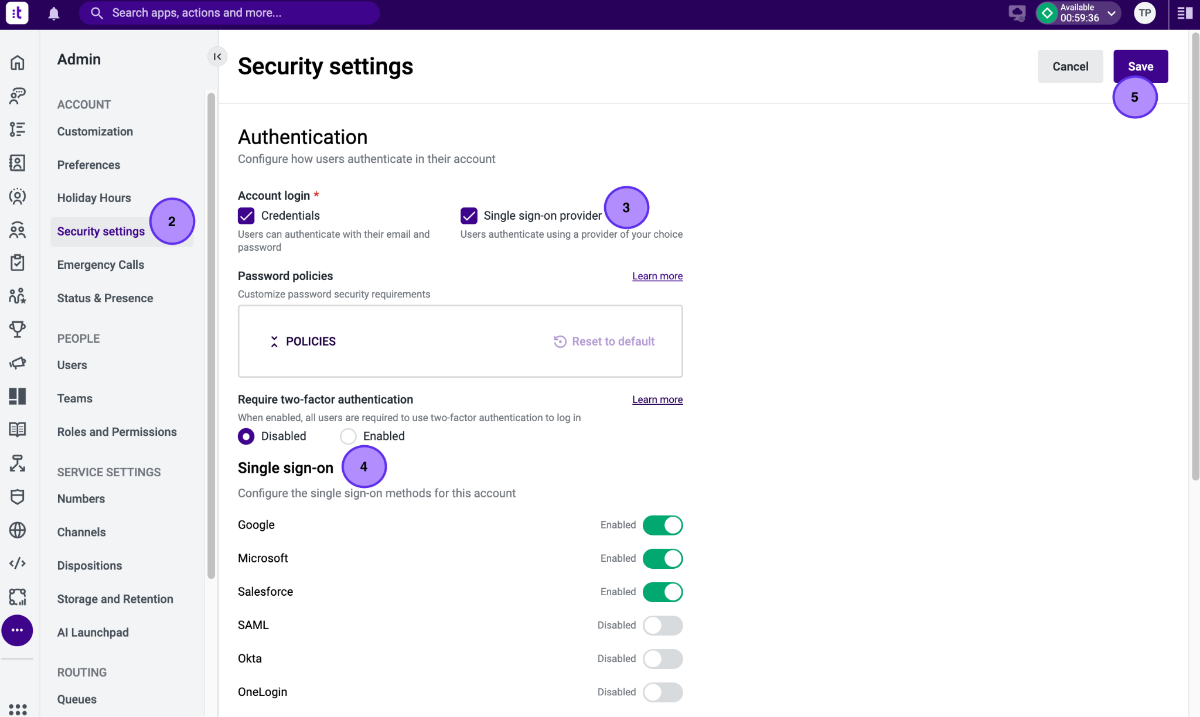This screenshot has width=1200, height=717.
Task: Enable the Okta sign-on toggle
Action: [663, 659]
